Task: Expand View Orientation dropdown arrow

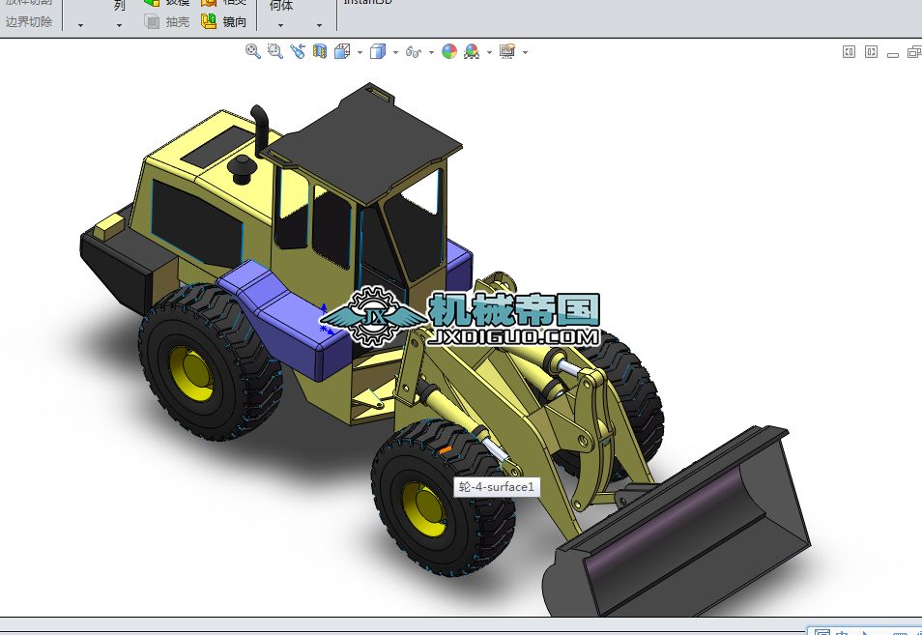Action: 360,52
